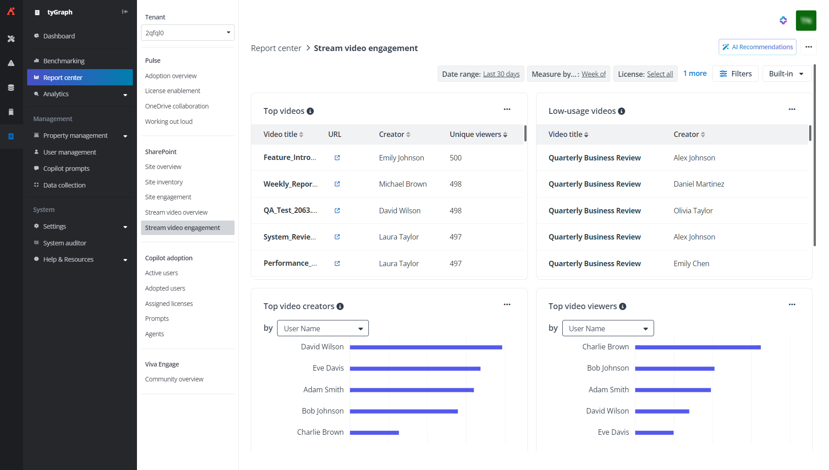Open URL link for QA_Test_2063 video
829x470 pixels.
pyautogui.click(x=337, y=211)
